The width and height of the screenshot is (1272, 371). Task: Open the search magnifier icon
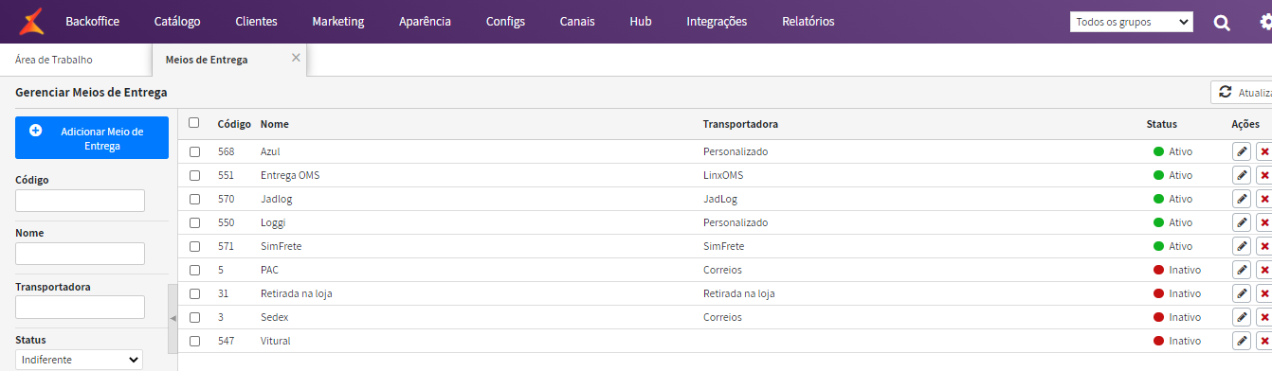click(1222, 22)
